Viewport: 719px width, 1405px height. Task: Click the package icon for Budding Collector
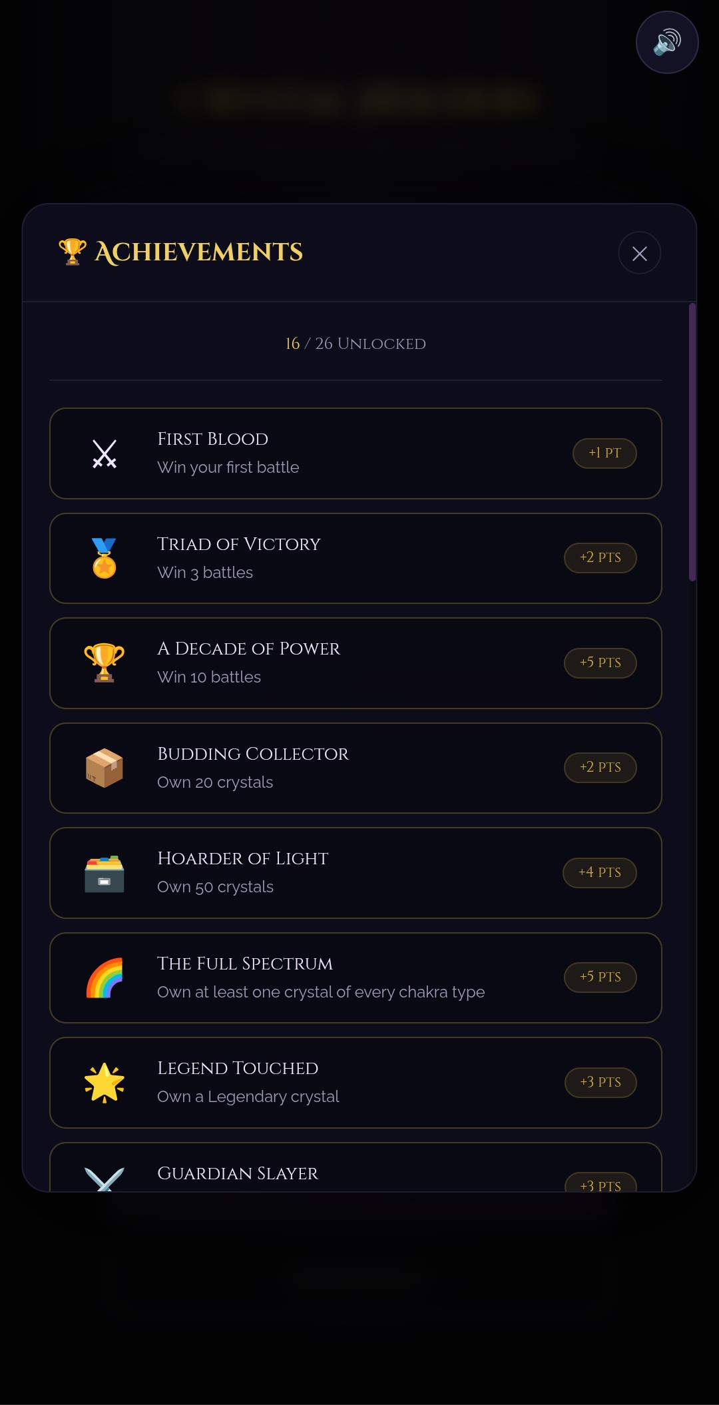coord(105,768)
